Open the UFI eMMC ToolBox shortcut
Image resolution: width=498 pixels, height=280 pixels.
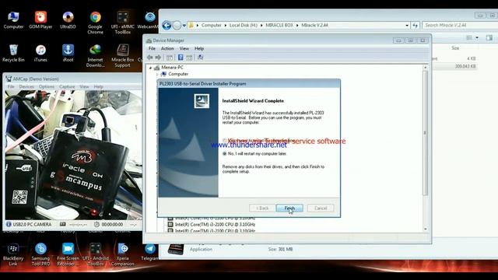(123, 23)
